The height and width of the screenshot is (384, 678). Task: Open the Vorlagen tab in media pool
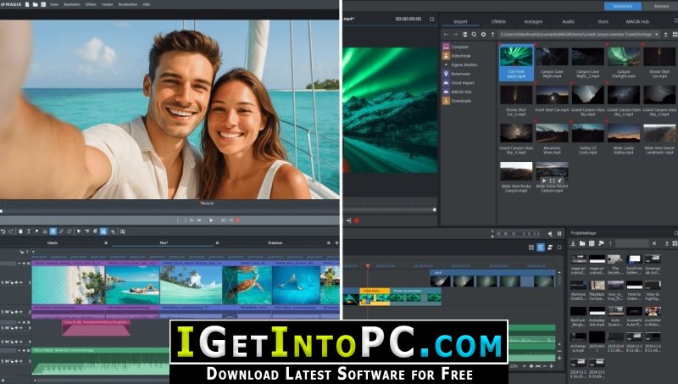click(533, 22)
